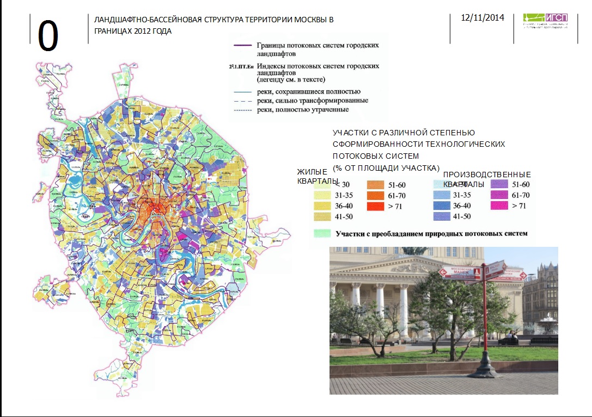The height and width of the screenshot is (417, 592).
Task: Pick the residential '> 71' red swatch
Action: (375, 206)
